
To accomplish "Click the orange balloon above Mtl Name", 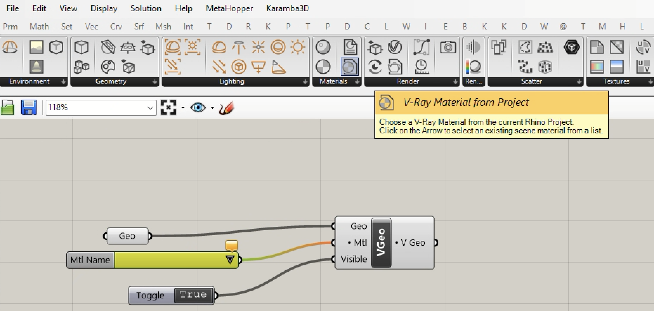I will 232,245.
